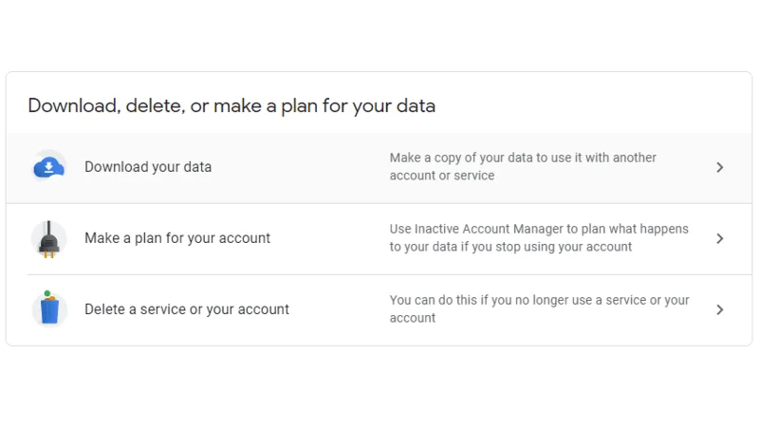Click the blue cloud download icon
This screenshot has width=759, height=429.
[x=49, y=167]
